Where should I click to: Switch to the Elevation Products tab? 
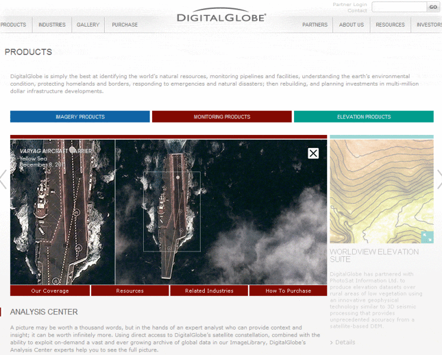tap(364, 117)
